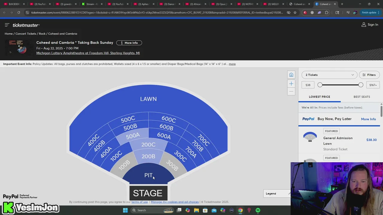383x215 pixels.
Task: Expand the Legend panel
Action: (x=277, y=193)
